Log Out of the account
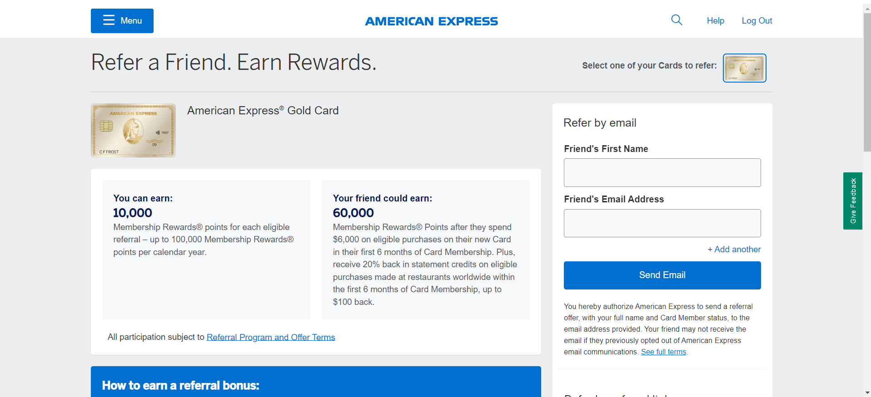 pyautogui.click(x=756, y=20)
